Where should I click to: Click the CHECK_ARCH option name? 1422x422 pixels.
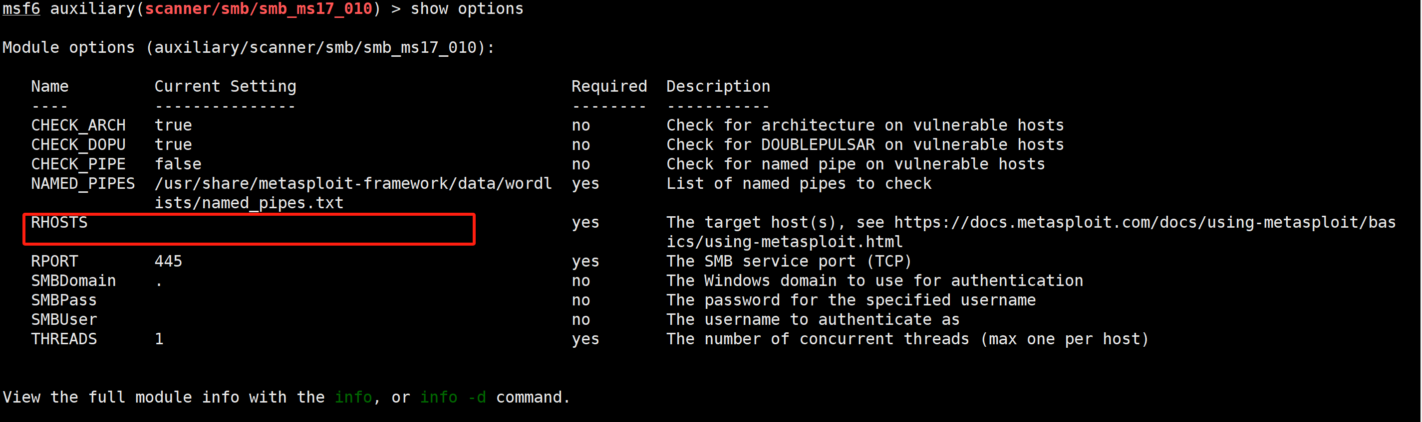(78, 126)
